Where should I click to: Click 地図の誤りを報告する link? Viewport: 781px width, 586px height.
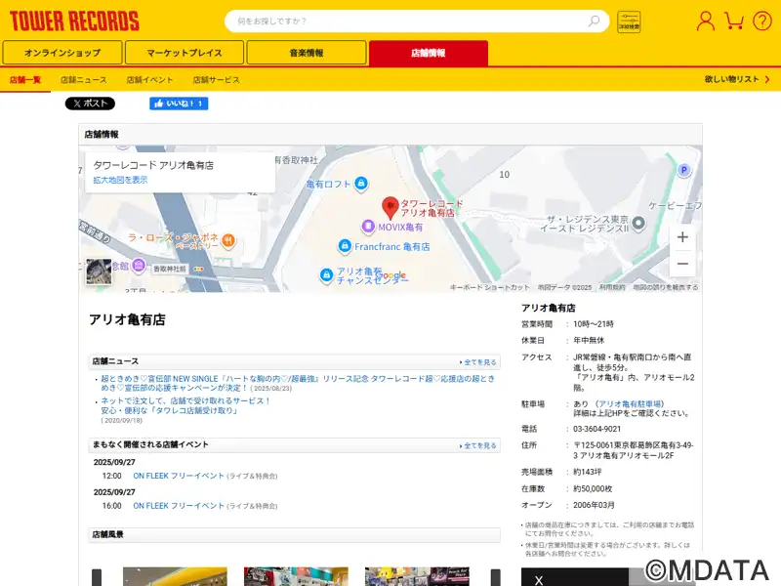click(x=666, y=287)
